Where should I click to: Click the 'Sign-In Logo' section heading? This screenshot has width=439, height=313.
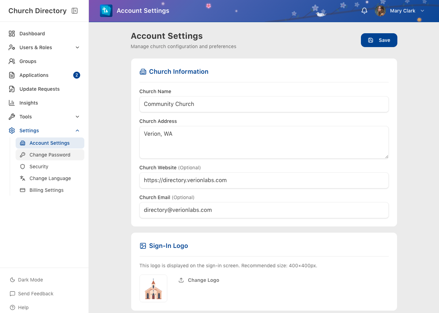[169, 246]
